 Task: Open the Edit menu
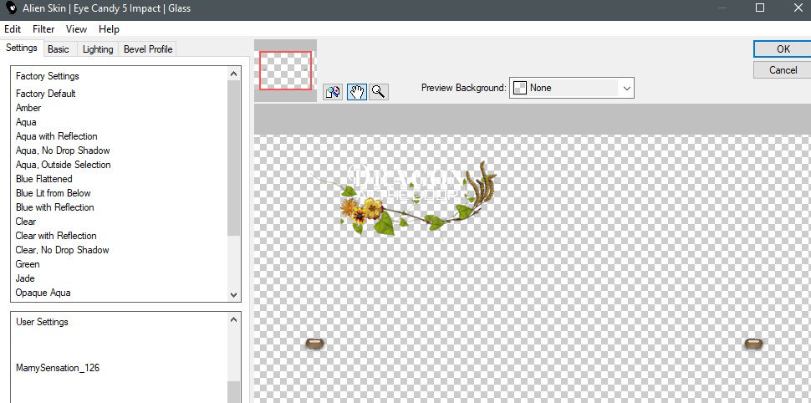(x=13, y=29)
